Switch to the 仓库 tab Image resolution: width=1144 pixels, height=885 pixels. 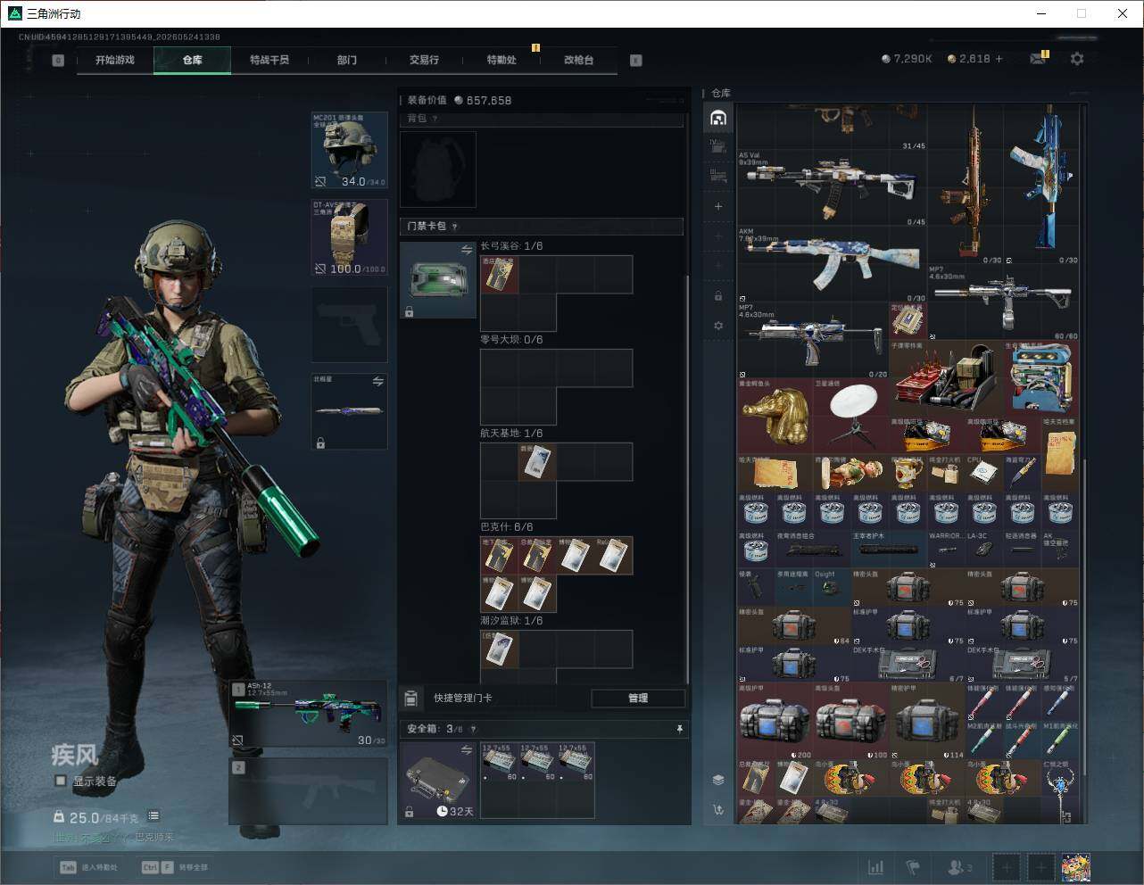(193, 60)
